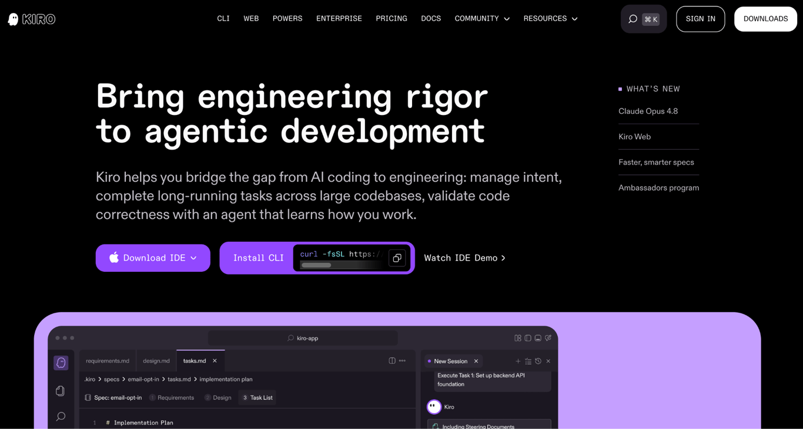The image size is (803, 429).
Task: Show session history clock icon
Action: (538, 362)
